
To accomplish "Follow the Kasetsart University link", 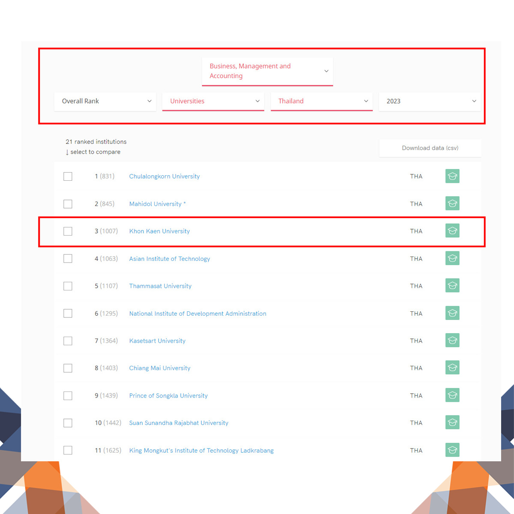I will (x=157, y=341).
